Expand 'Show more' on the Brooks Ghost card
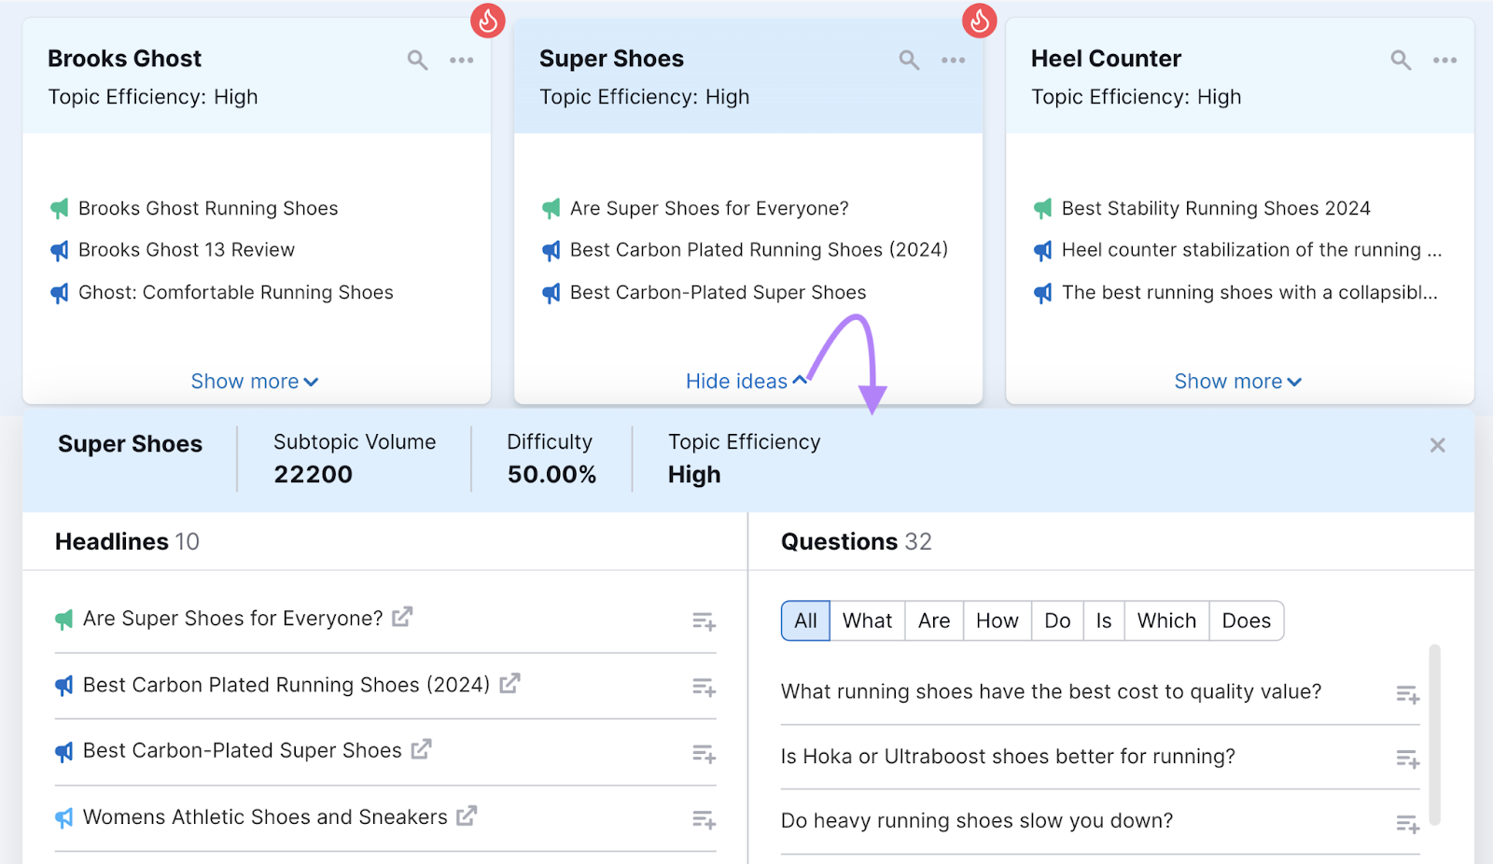The image size is (1493, 864). [x=254, y=381]
